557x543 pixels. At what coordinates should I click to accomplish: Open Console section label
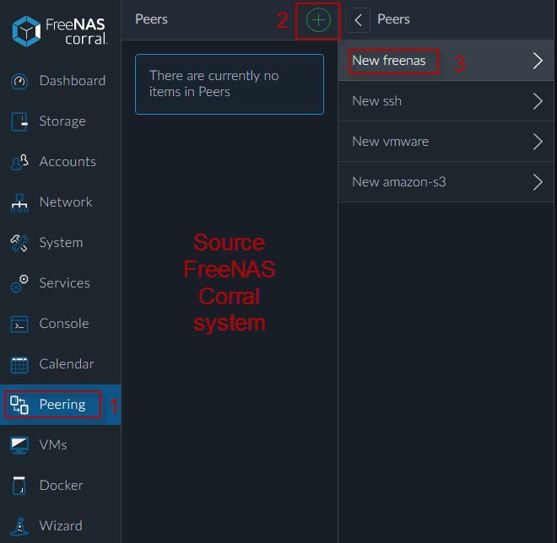click(x=64, y=324)
